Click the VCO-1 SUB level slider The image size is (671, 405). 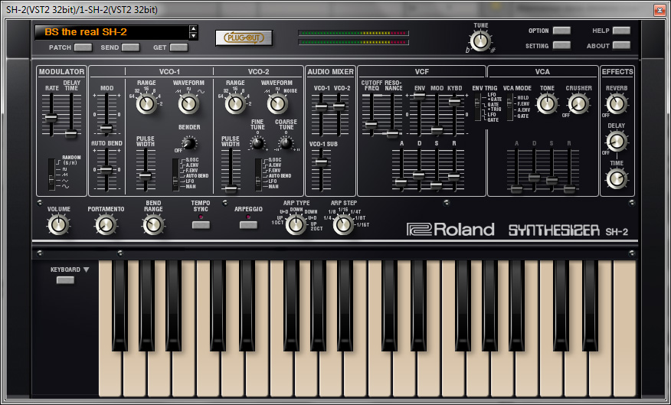[321, 162]
